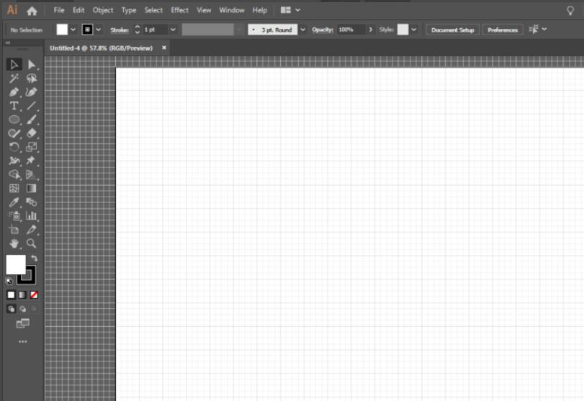Screen dimensions: 584x401
Task: Open Edit Toolbar three dots
Action: 23,341
